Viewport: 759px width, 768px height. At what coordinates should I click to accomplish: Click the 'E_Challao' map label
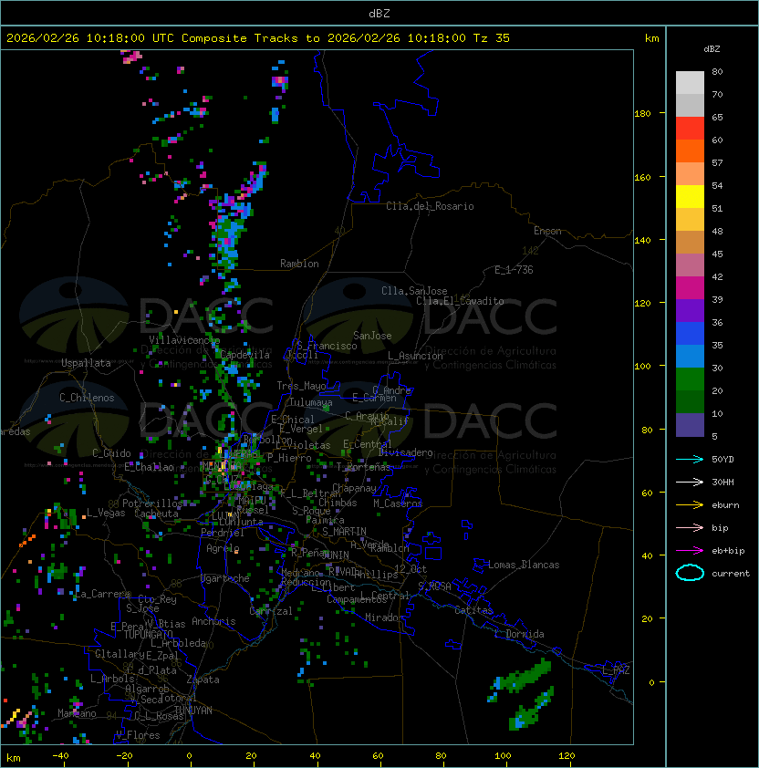point(149,467)
